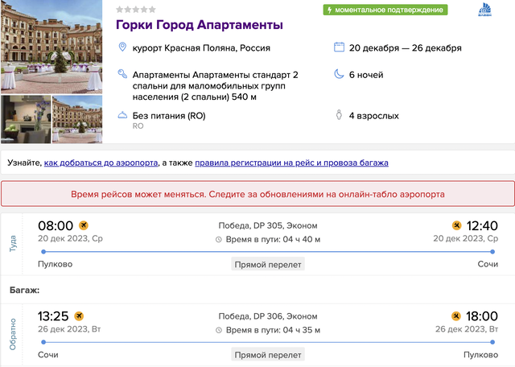Open the Горки Город Апартаменты title
The width and height of the screenshot is (515, 367).
[x=200, y=25]
